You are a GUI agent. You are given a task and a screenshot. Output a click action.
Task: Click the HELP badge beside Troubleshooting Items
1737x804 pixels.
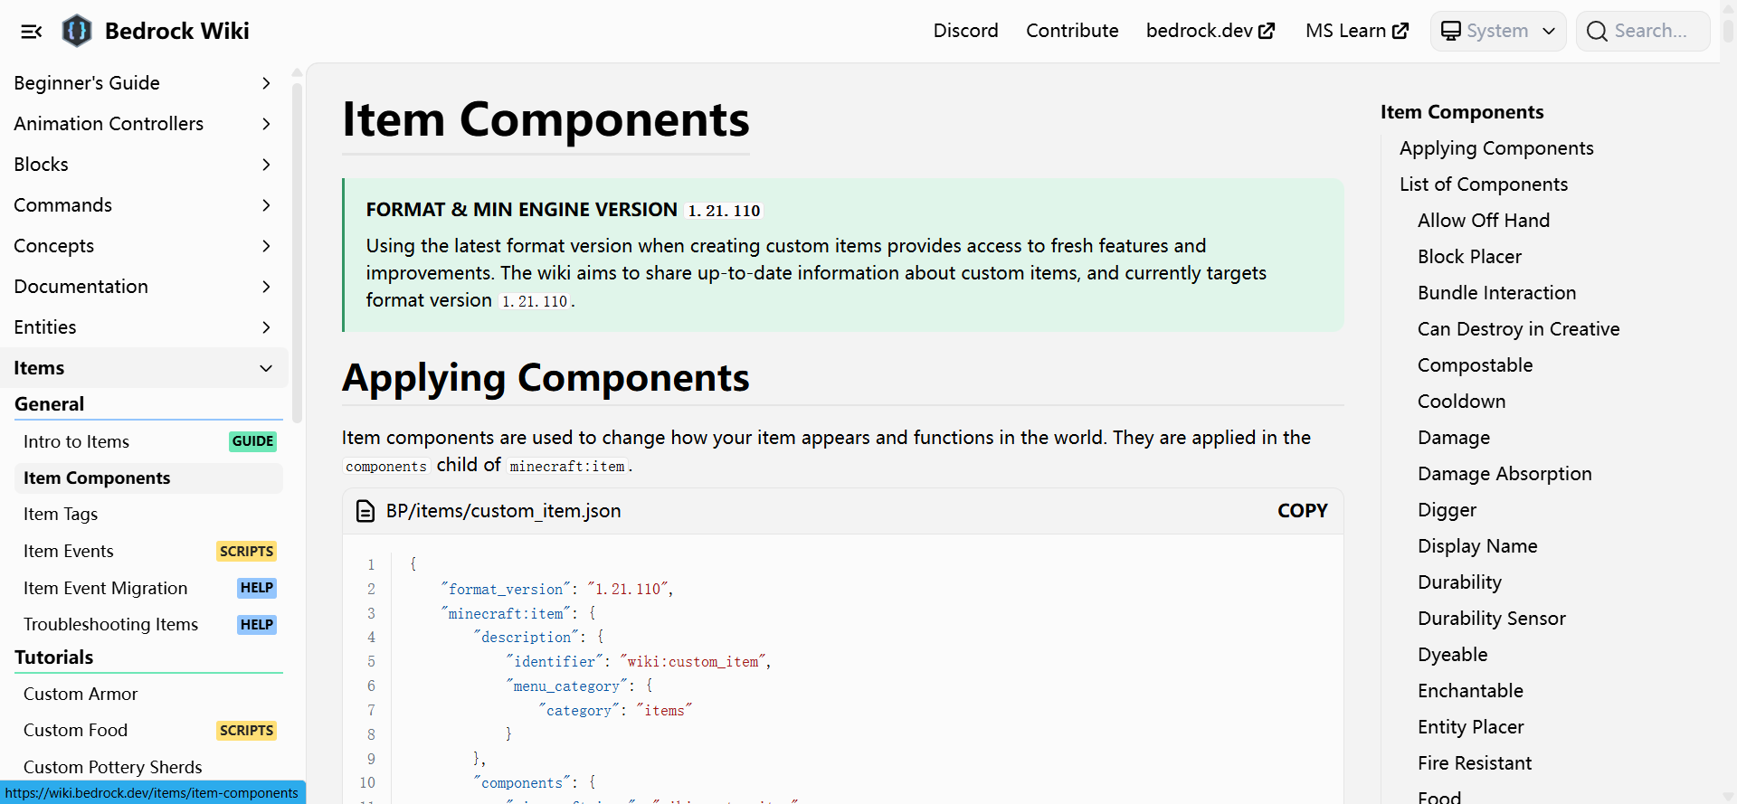[x=256, y=624]
